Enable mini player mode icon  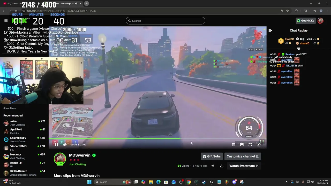coord(234,145)
